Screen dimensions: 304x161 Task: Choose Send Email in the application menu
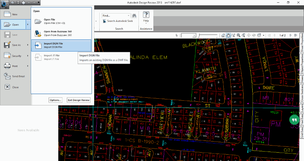(16, 76)
